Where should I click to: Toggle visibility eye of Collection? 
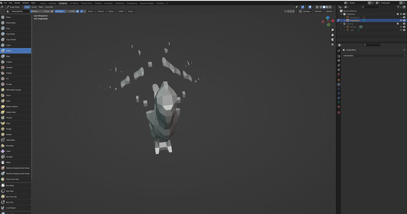point(401,14)
